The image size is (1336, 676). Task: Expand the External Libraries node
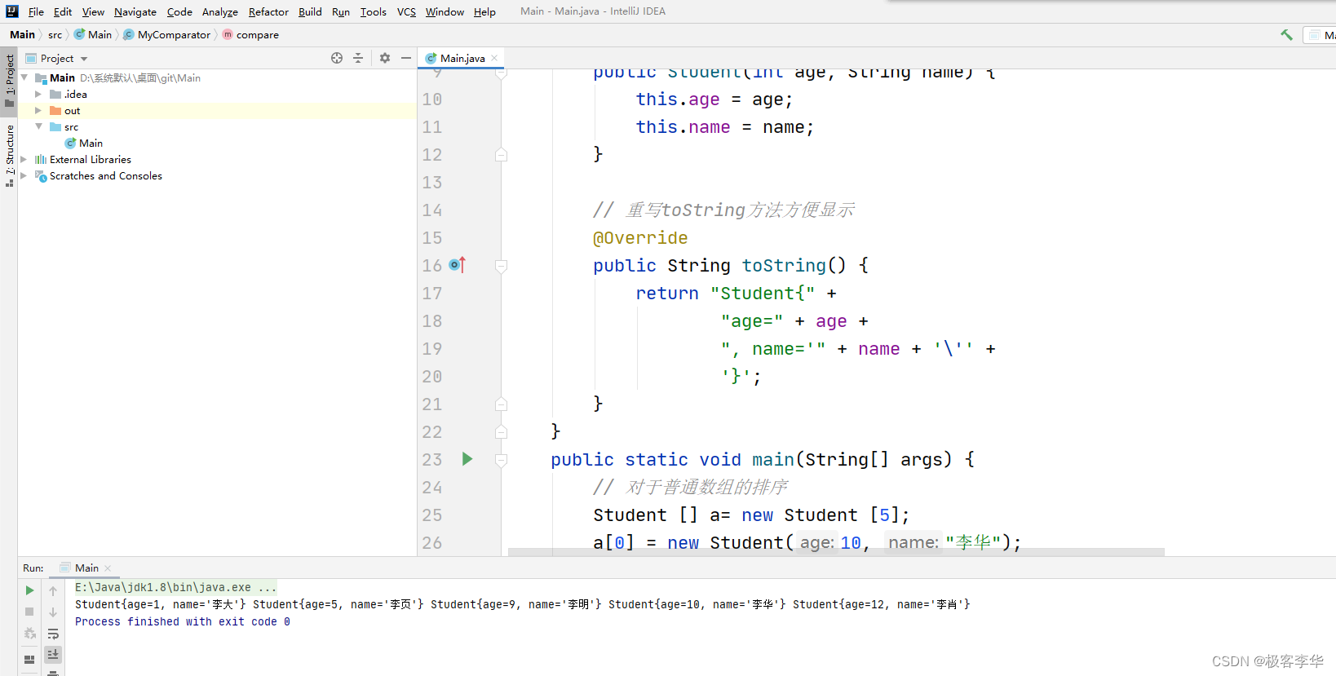tap(24, 160)
